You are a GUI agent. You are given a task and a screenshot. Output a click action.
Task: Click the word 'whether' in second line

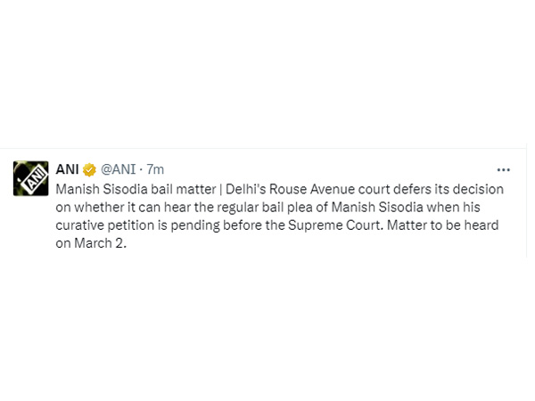[99, 208]
